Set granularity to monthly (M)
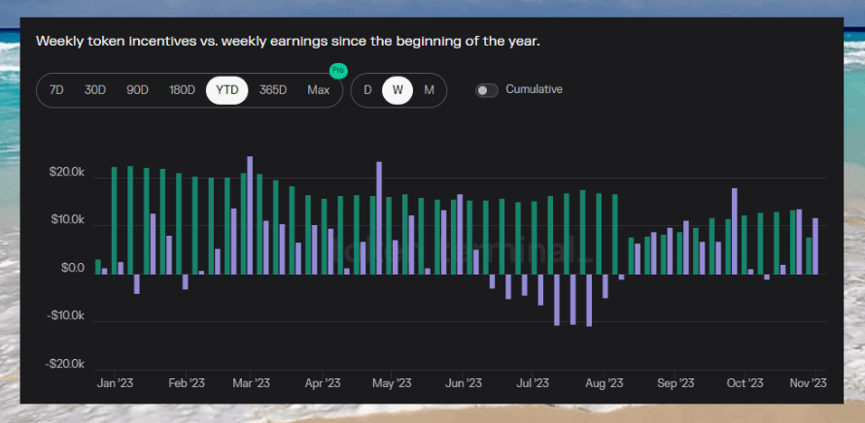 coord(429,90)
